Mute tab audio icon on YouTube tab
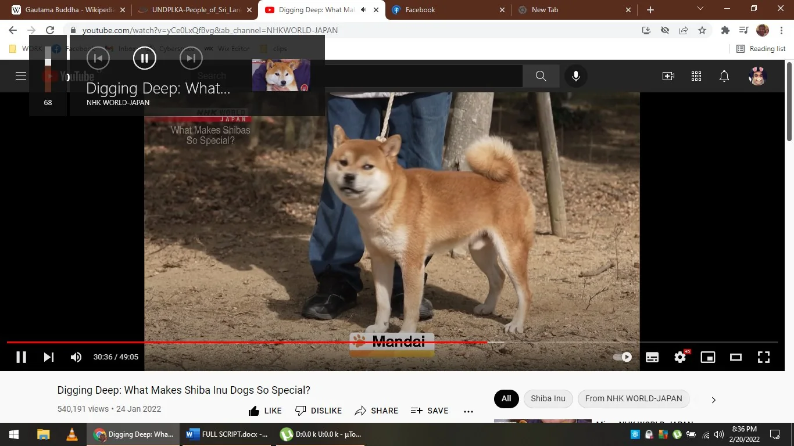Screen dimensions: 794x446 pos(363,10)
